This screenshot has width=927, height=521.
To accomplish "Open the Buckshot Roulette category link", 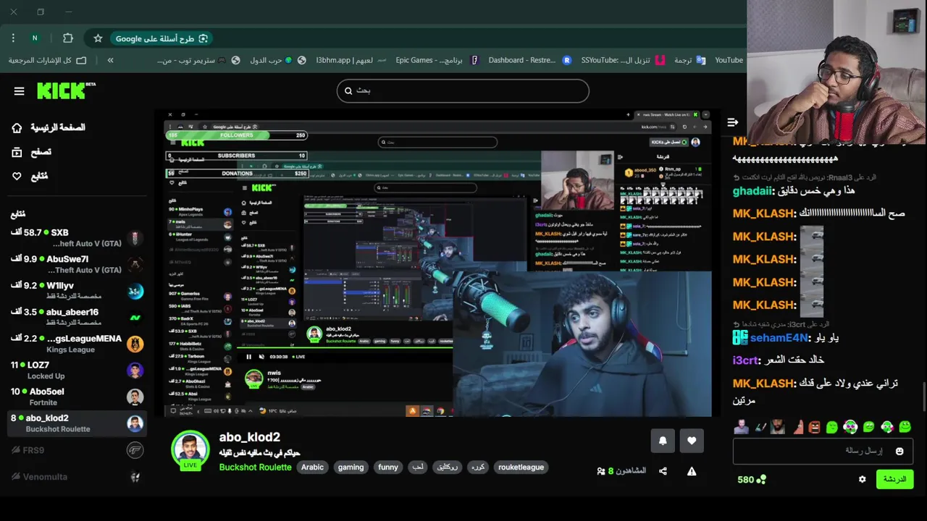I will (x=255, y=467).
